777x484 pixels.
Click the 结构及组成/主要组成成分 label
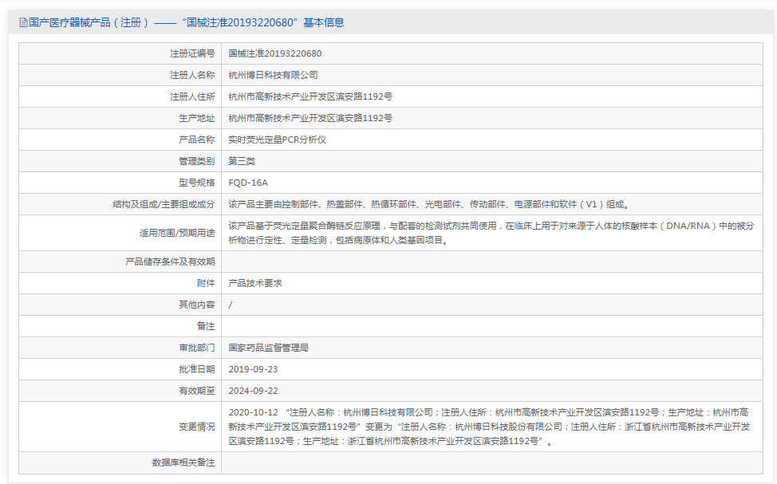pyautogui.click(x=164, y=204)
